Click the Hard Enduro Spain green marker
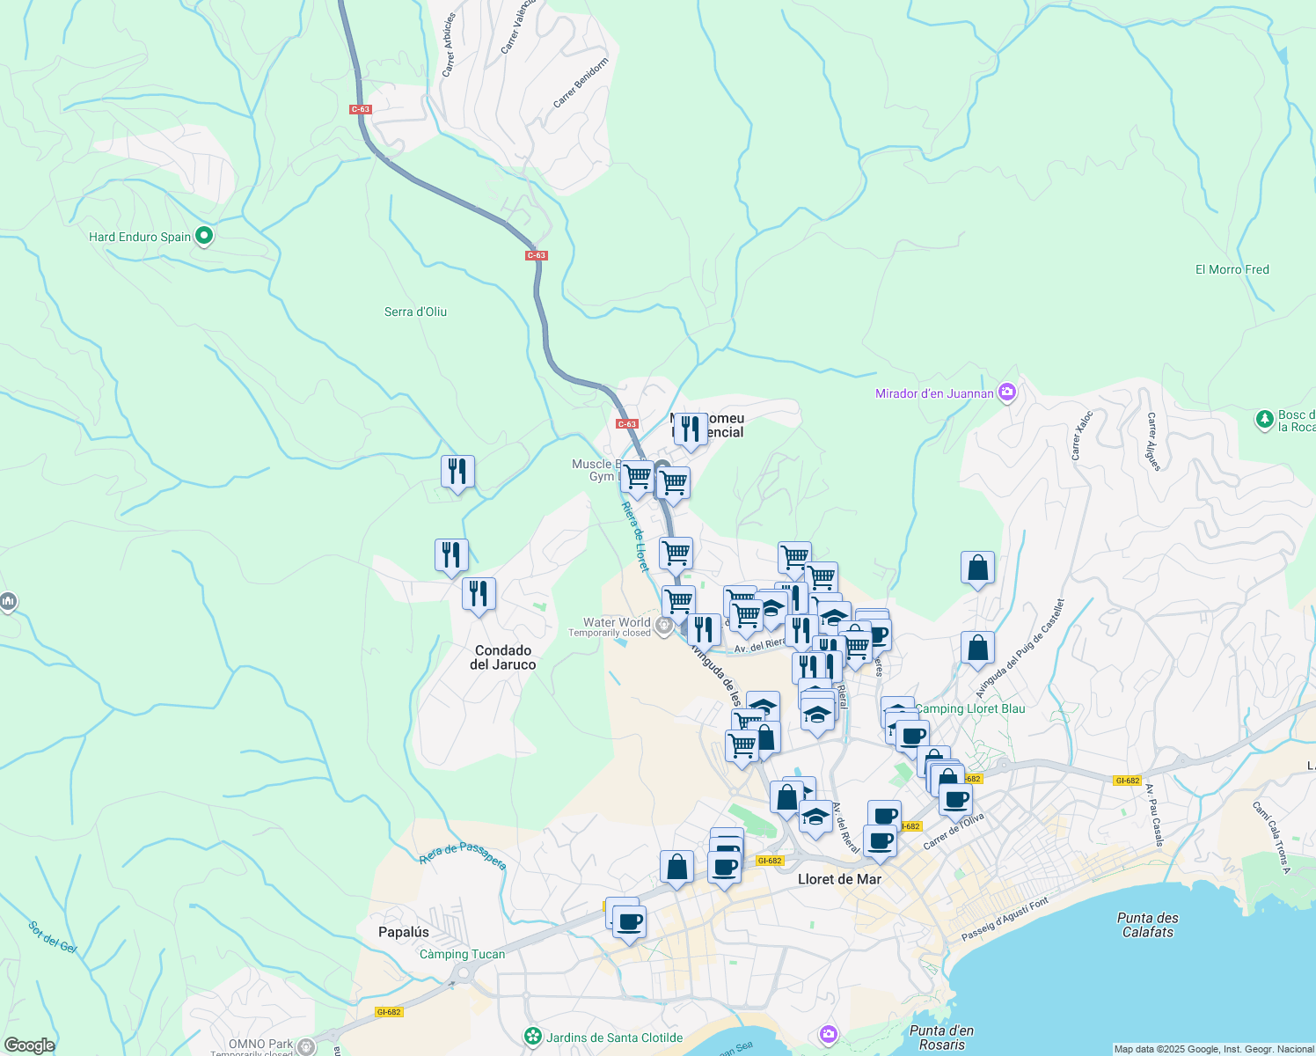Screen dimensions: 1316x1056 (204, 236)
